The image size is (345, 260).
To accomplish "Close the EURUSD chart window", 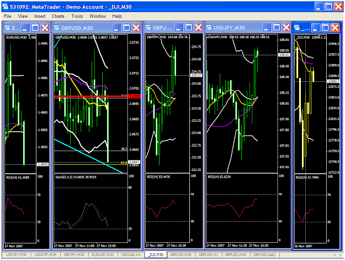I will (45, 28).
